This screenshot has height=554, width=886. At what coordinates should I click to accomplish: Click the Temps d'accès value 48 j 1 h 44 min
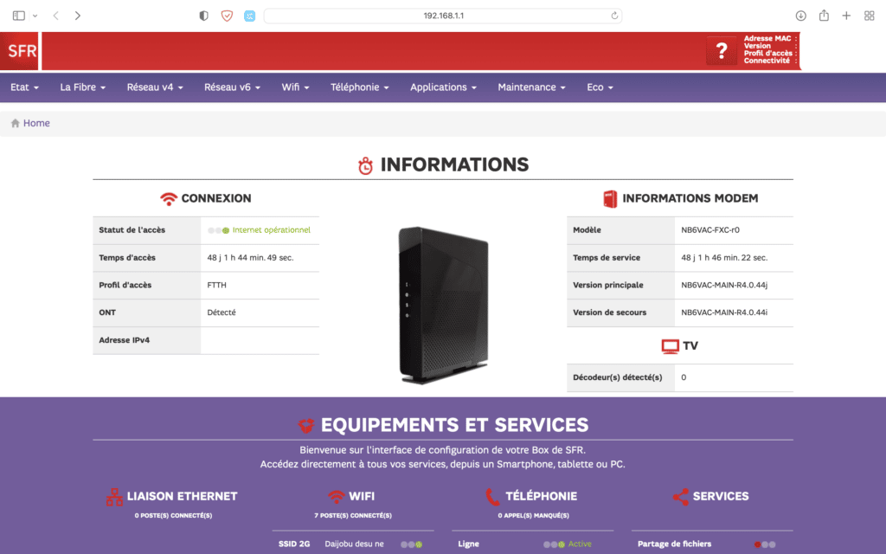pyautogui.click(x=250, y=258)
